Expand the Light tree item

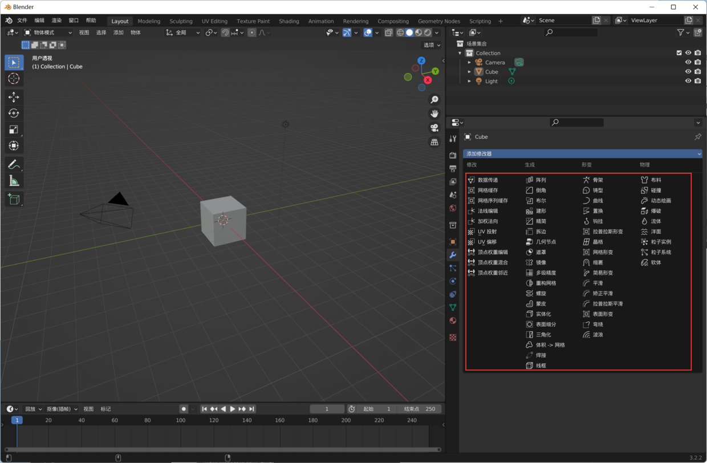(469, 81)
